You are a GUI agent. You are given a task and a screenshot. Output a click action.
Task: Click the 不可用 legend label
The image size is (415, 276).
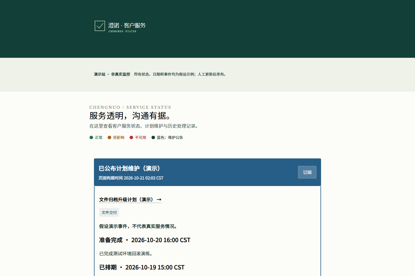click(x=141, y=137)
